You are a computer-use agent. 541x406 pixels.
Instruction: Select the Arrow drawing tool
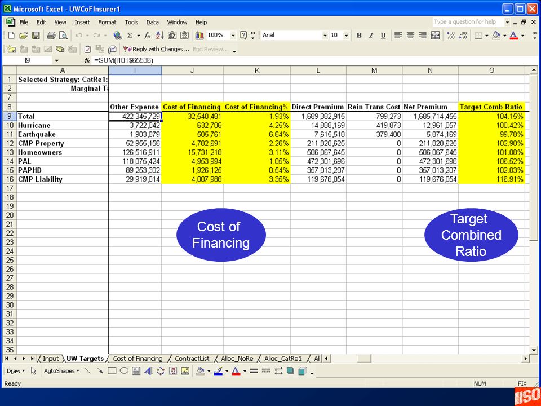100,371
